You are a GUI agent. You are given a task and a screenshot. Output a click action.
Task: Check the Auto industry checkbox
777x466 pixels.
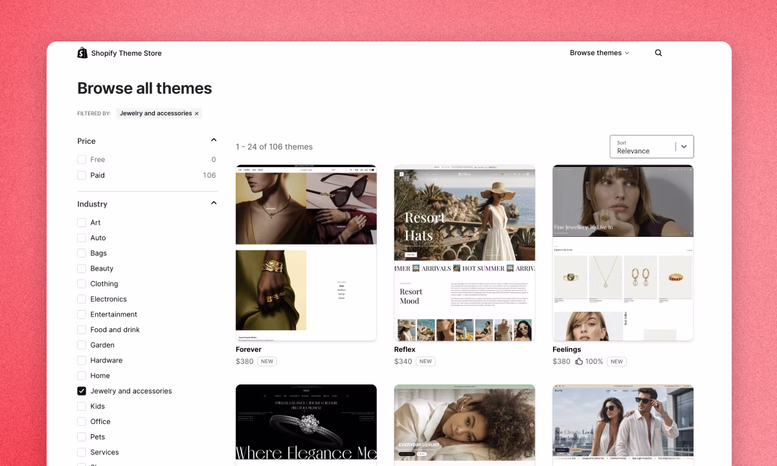point(82,238)
